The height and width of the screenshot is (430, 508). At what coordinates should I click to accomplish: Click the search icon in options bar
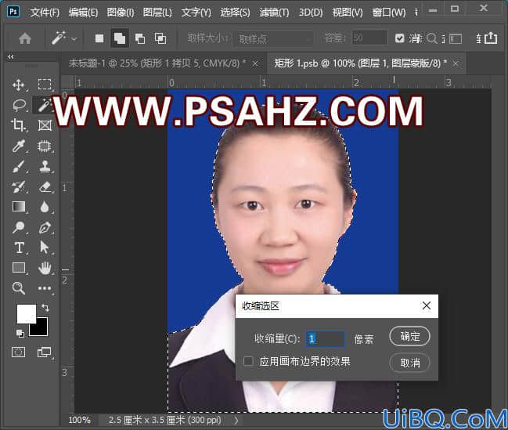[431, 38]
